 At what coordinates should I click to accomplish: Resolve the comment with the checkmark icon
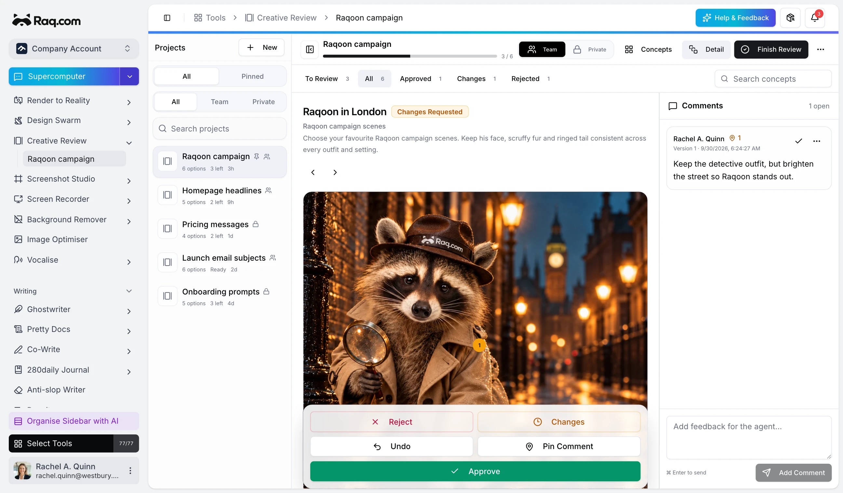[798, 141]
